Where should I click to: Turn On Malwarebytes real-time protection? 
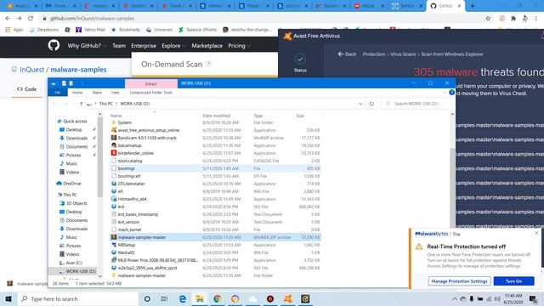513,281
